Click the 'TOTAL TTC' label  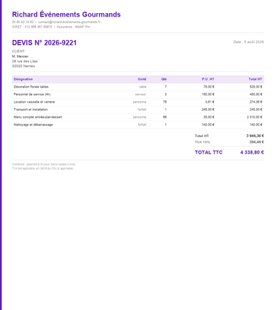(x=208, y=152)
